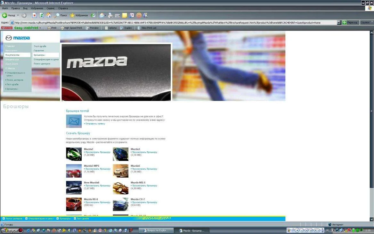
Task: Select Покупателям in left navigation
Action: (x=17, y=55)
